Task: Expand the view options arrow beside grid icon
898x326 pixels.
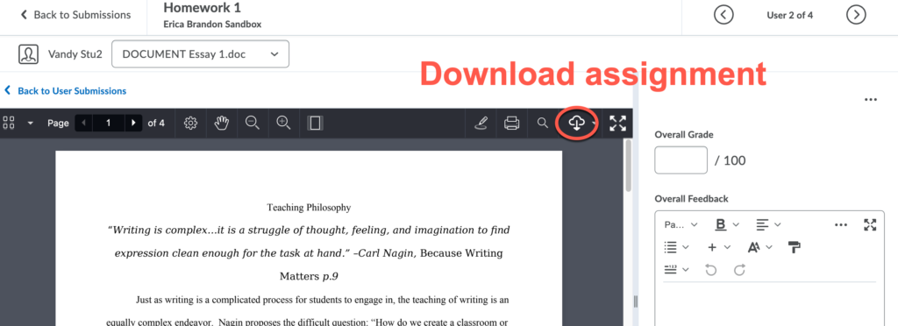Action: click(31, 123)
